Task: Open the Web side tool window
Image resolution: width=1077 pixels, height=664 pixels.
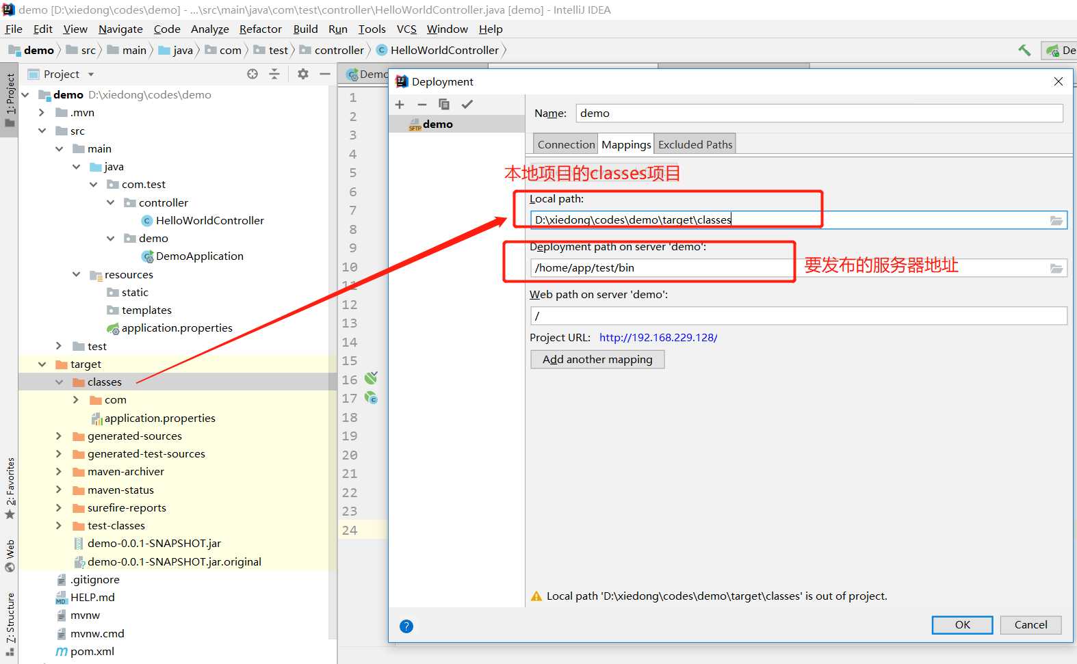Action: click(10, 555)
